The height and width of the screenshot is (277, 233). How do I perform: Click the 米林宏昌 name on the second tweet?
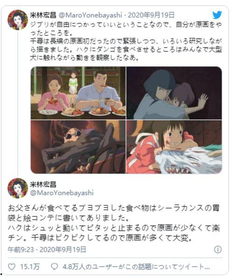pyautogui.click(x=43, y=185)
